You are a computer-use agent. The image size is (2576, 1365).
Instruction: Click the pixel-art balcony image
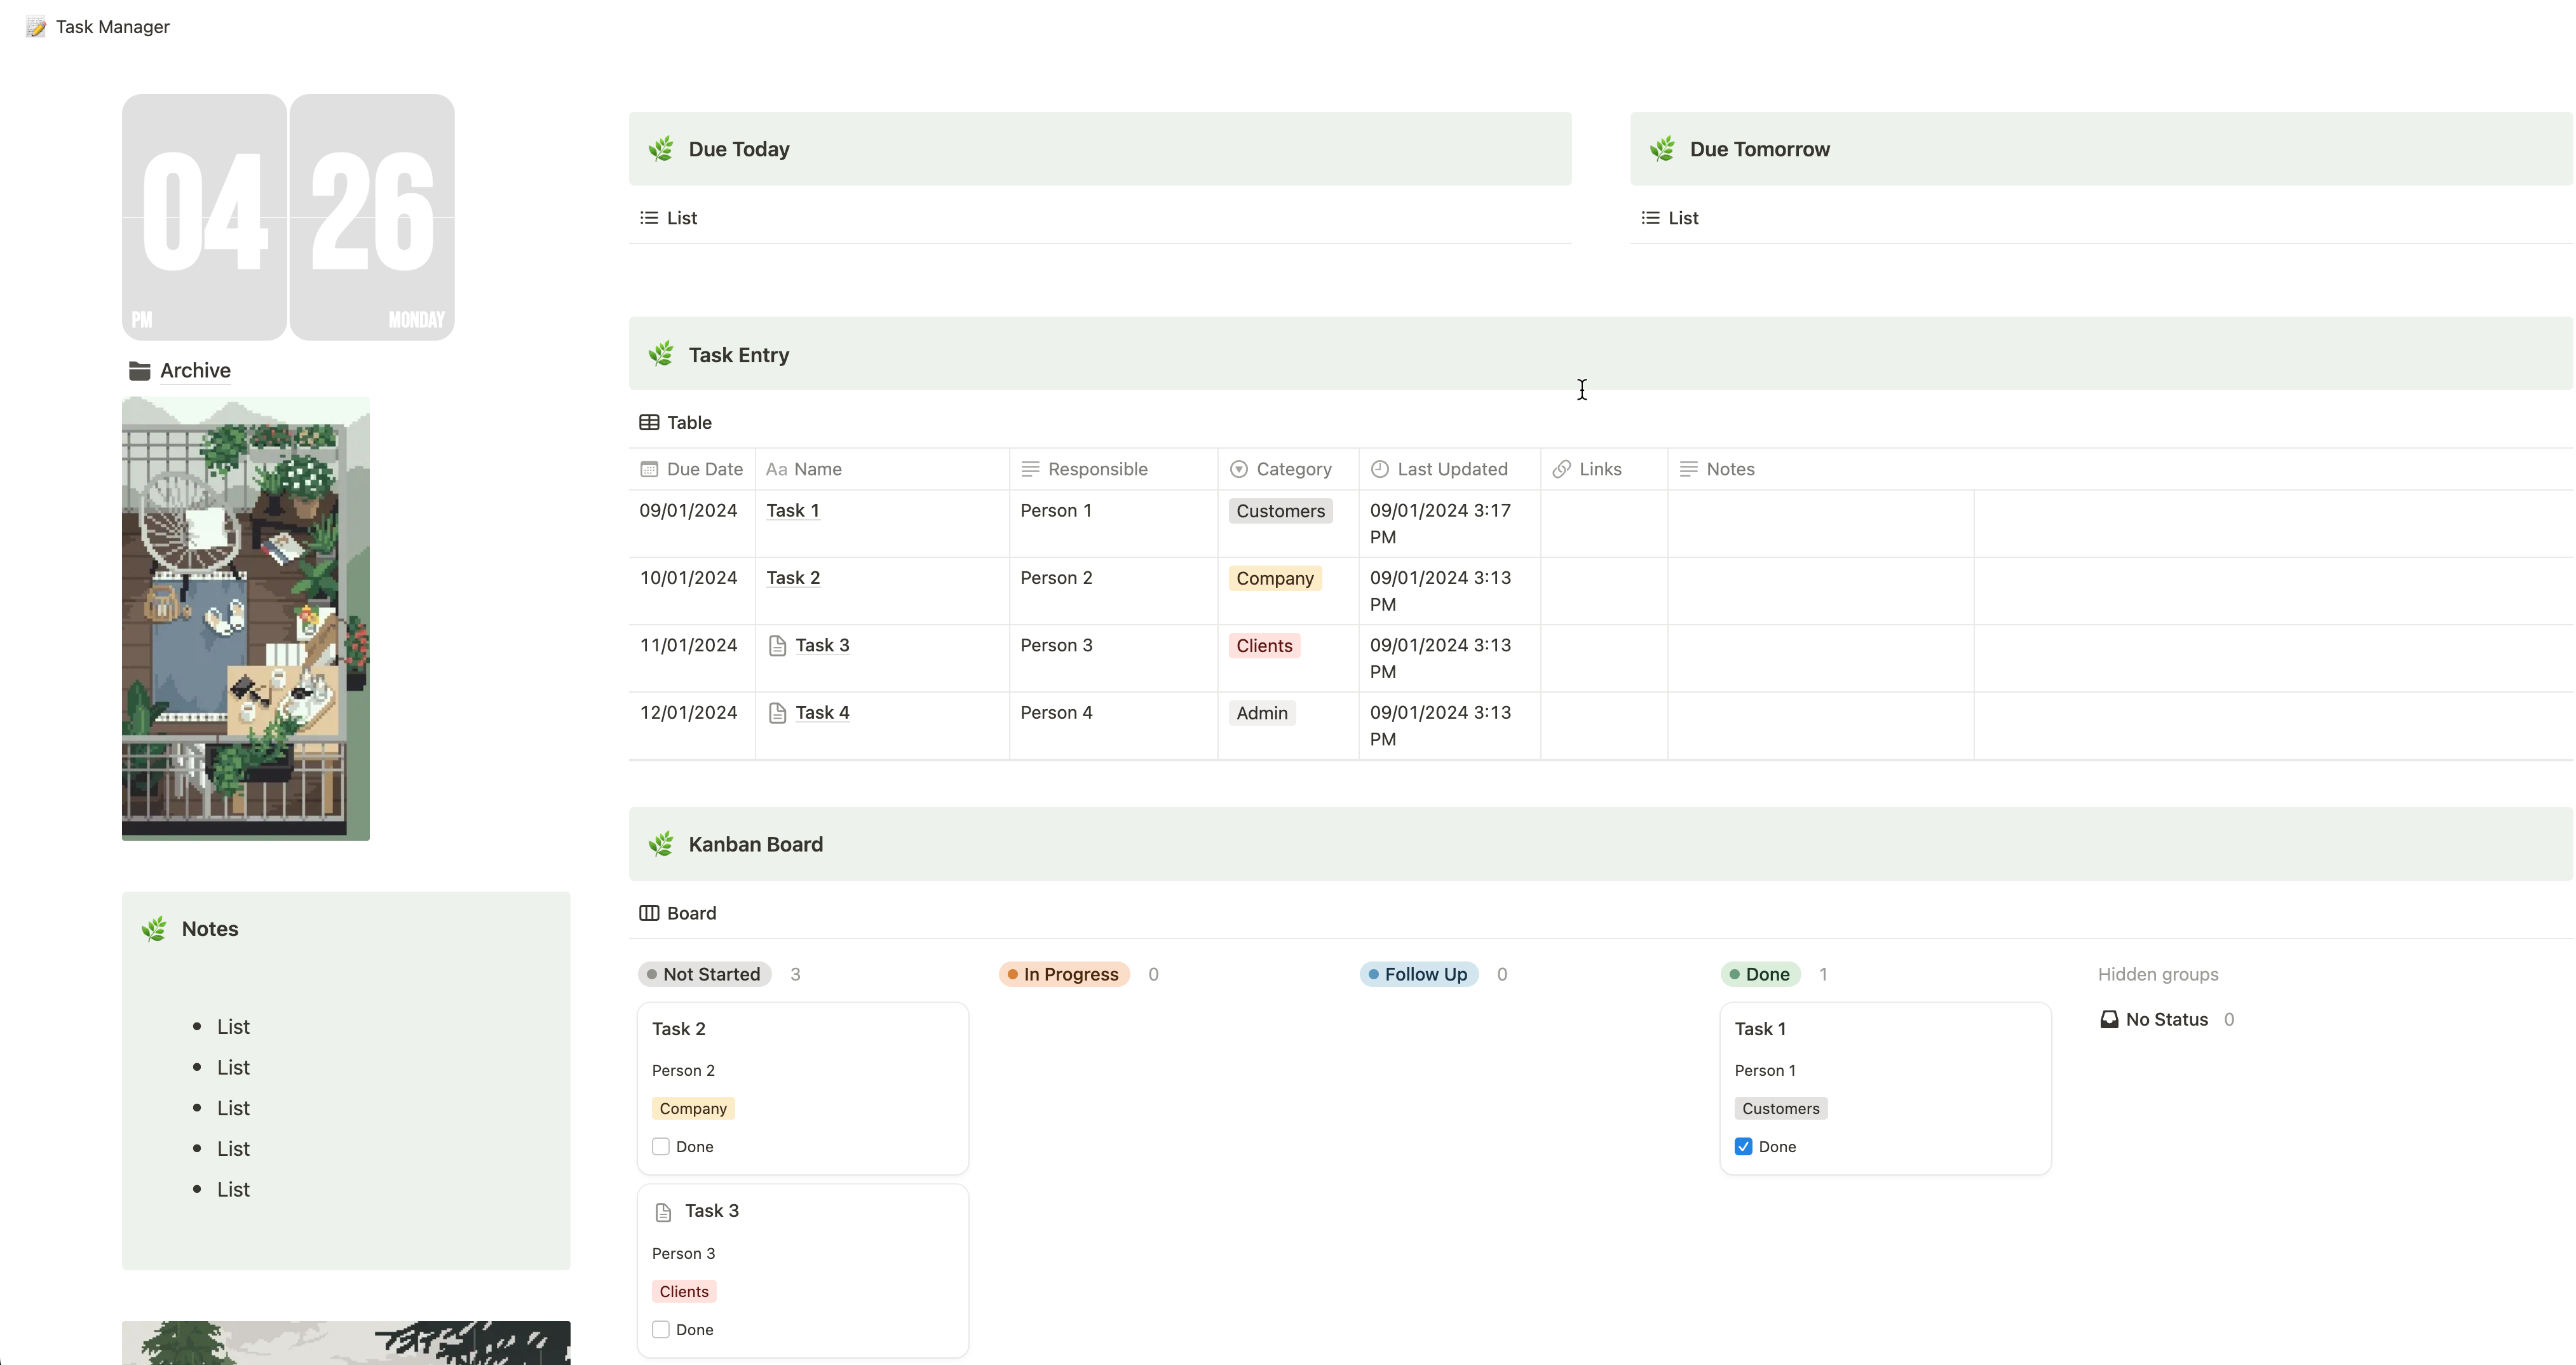(x=246, y=619)
